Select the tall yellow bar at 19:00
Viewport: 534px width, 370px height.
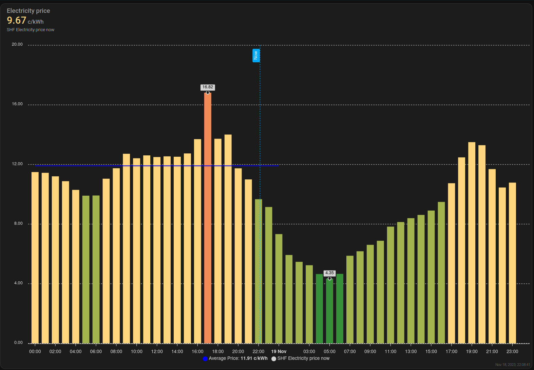pyautogui.click(x=472, y=244)
